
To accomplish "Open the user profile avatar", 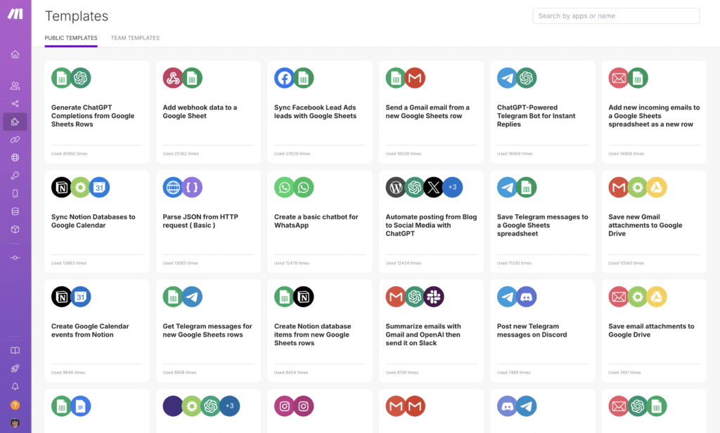I will pyautogui.click(x=15, y=423).
